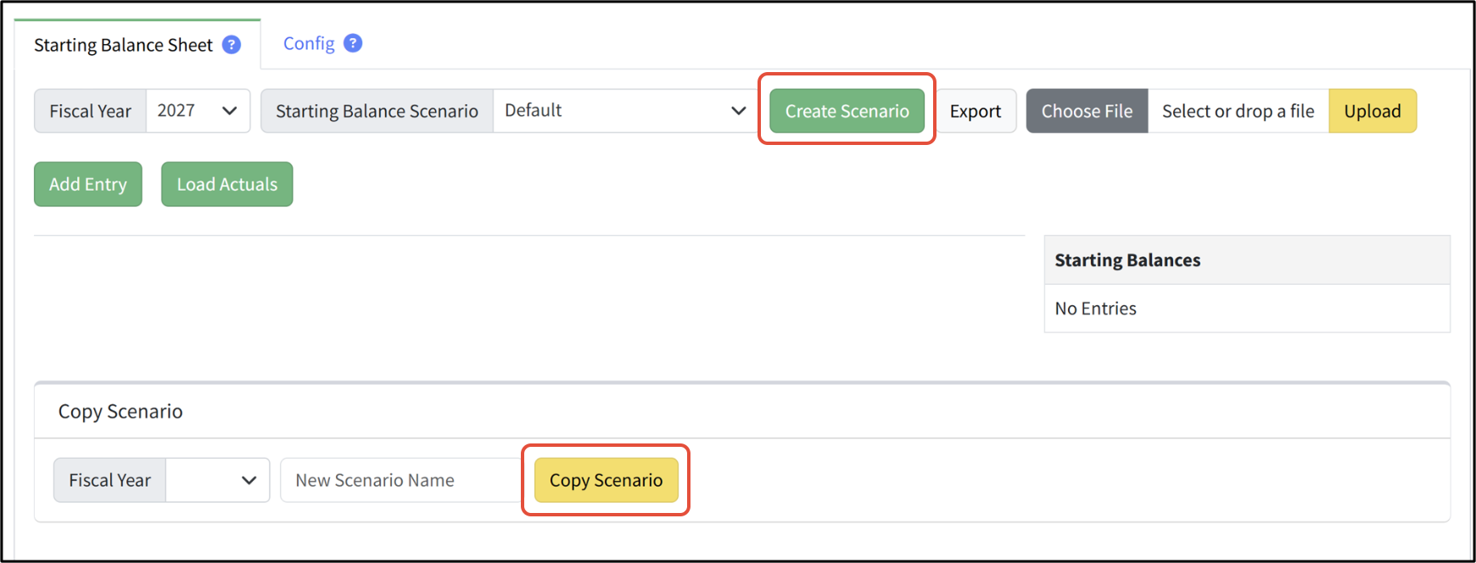Open help icon next to Config tab

point(354,43)
